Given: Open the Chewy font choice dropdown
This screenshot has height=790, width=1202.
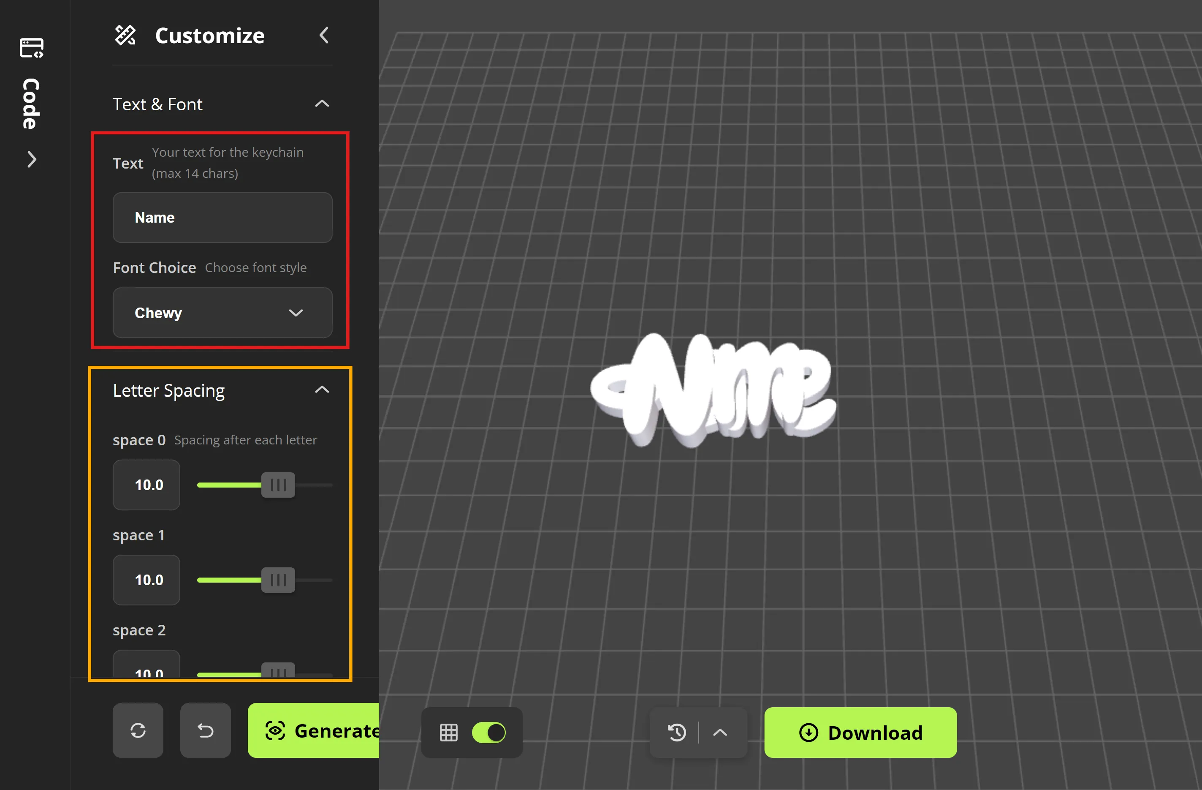Looking at the screenshot, I should tap(222, 313).
